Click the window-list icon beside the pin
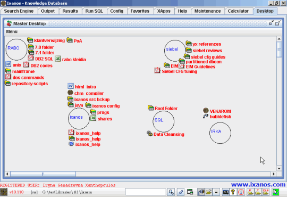The image size is (287, 197). [190, 192]
